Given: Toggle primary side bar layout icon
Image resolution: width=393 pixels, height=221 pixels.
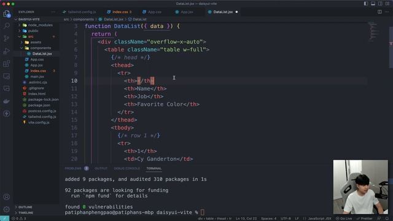Looking at the screenshot, I should click(366, 4).
